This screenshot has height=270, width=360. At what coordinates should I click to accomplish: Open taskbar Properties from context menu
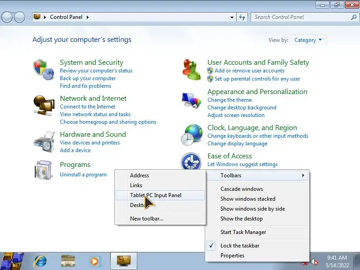[x=256, y=256]
